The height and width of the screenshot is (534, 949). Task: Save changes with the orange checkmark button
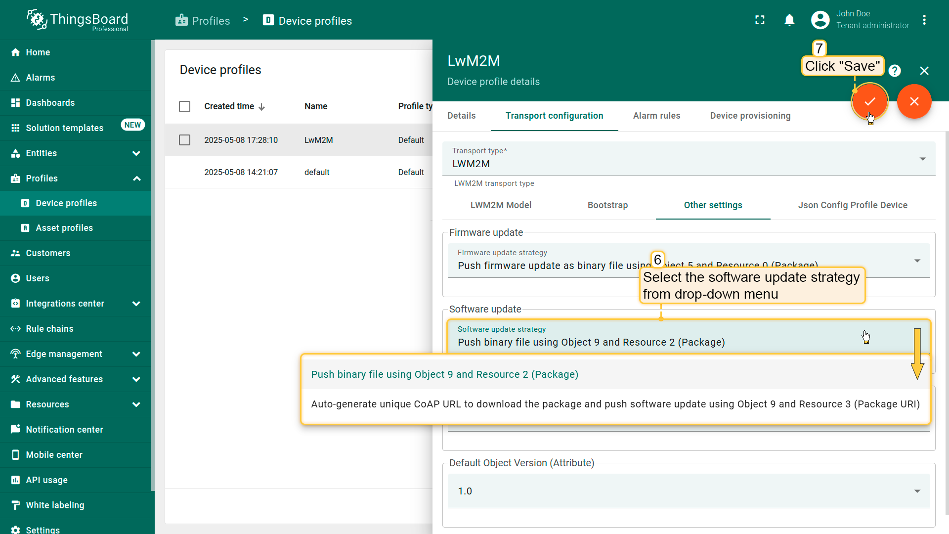(869, 101)
